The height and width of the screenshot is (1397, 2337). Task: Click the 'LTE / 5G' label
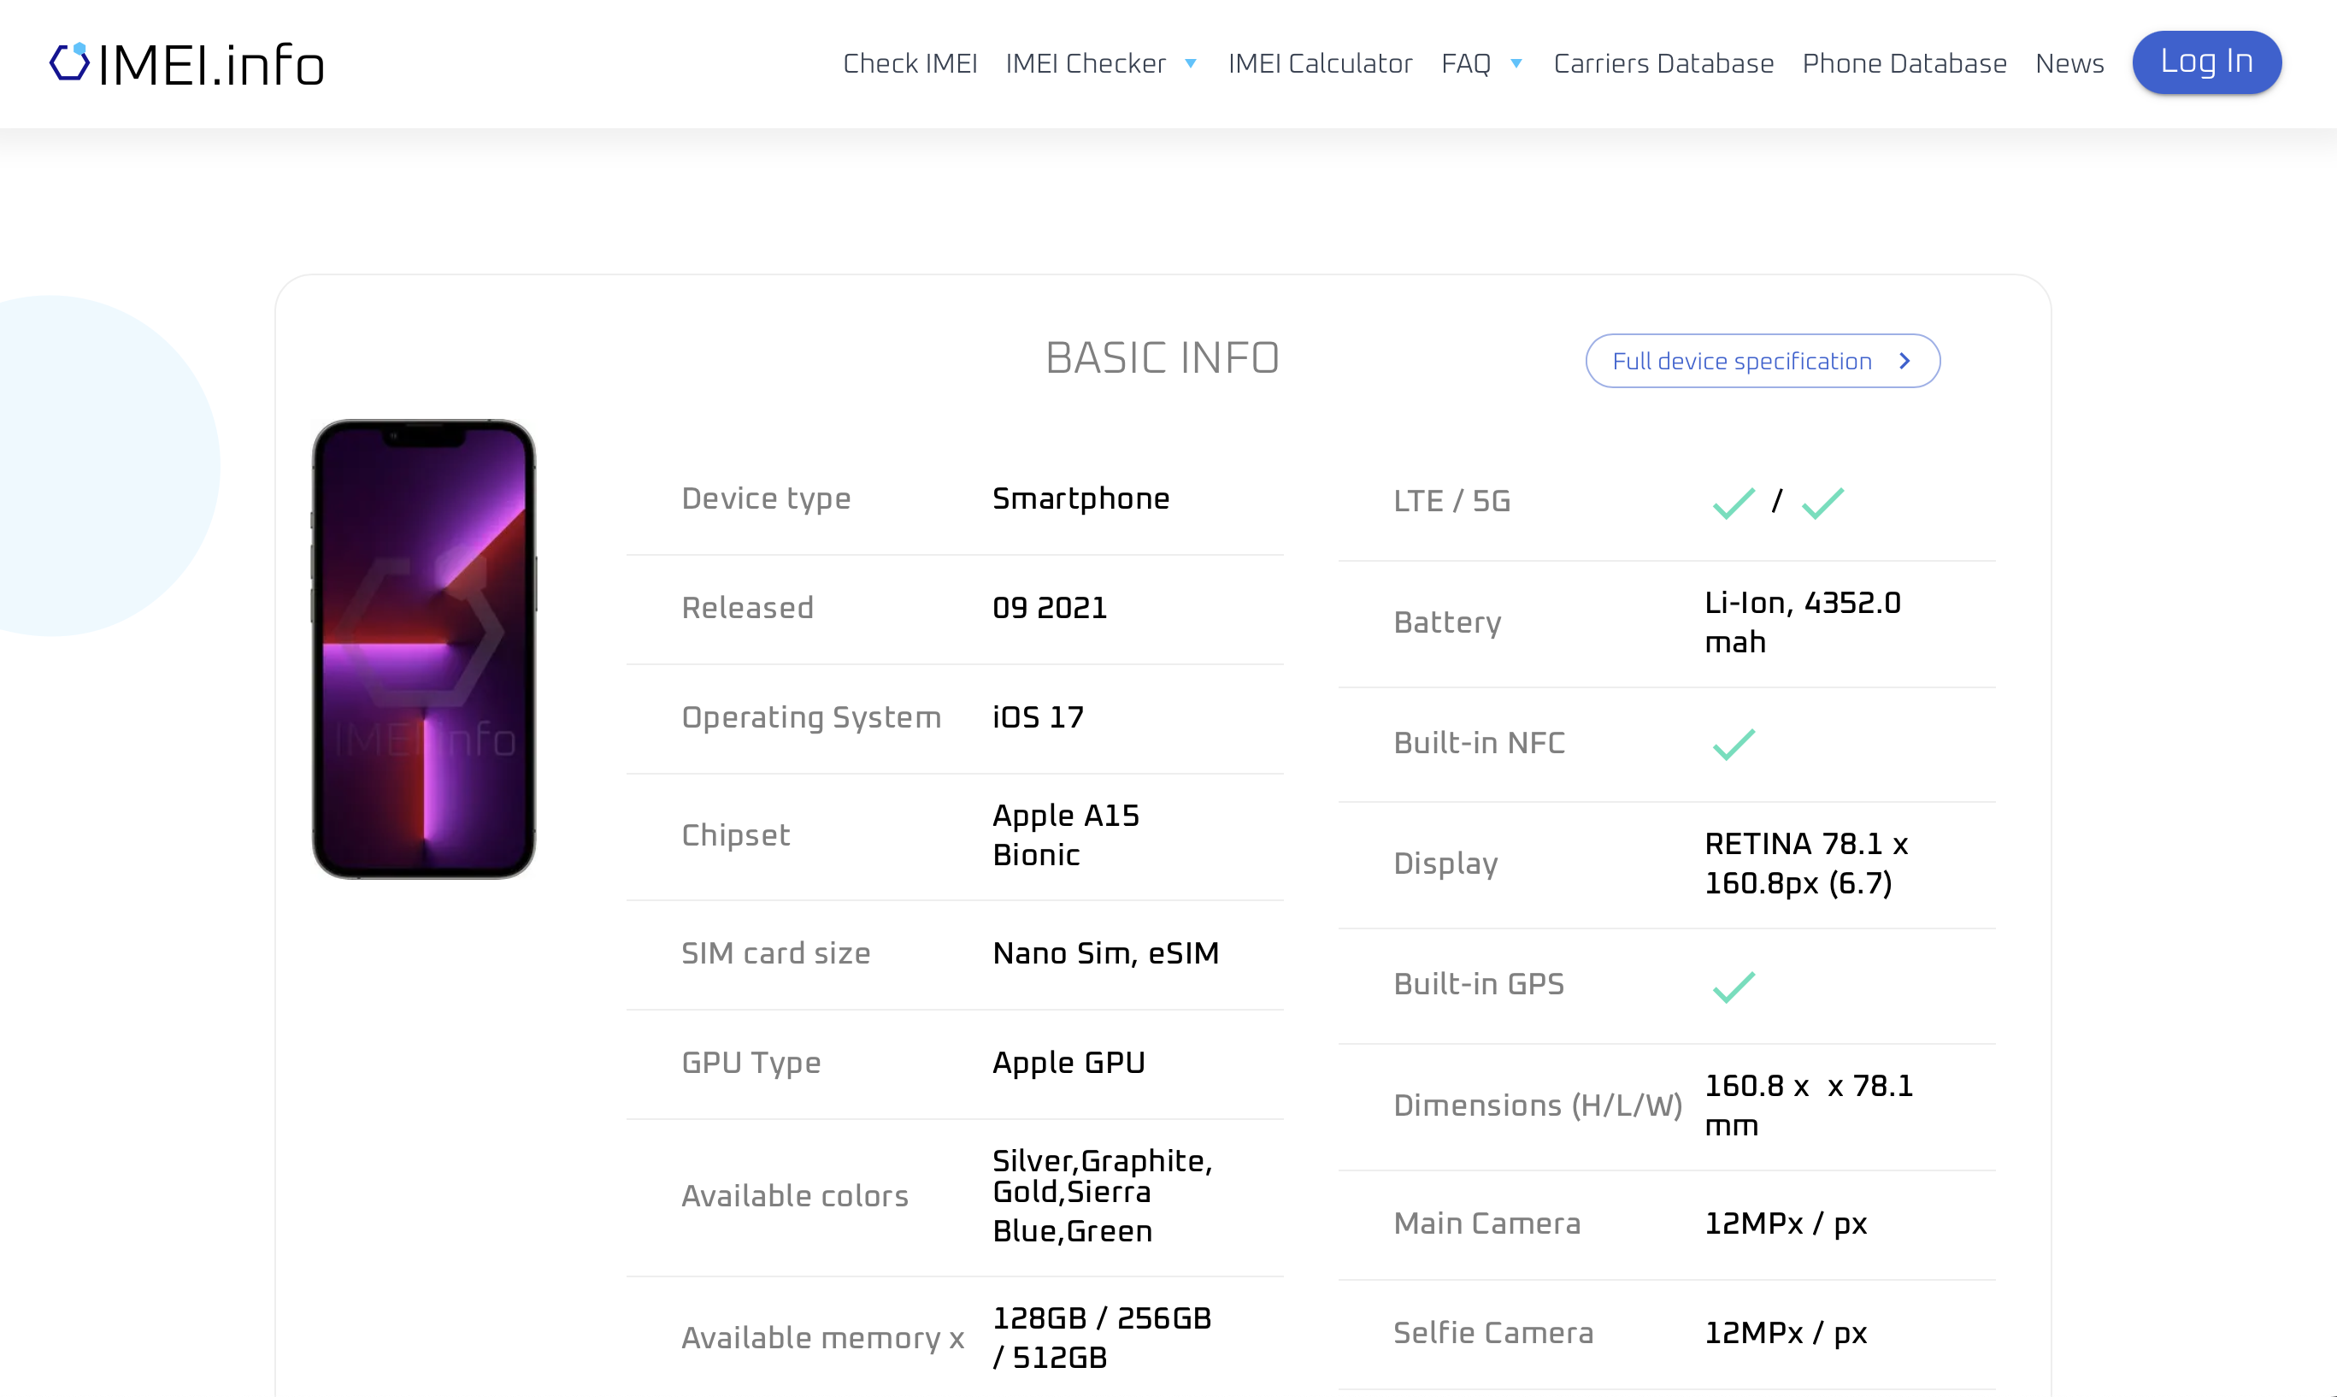point(1451,501)
